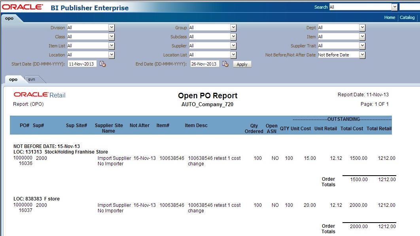Go to Home link

click(x=390, y=17)
